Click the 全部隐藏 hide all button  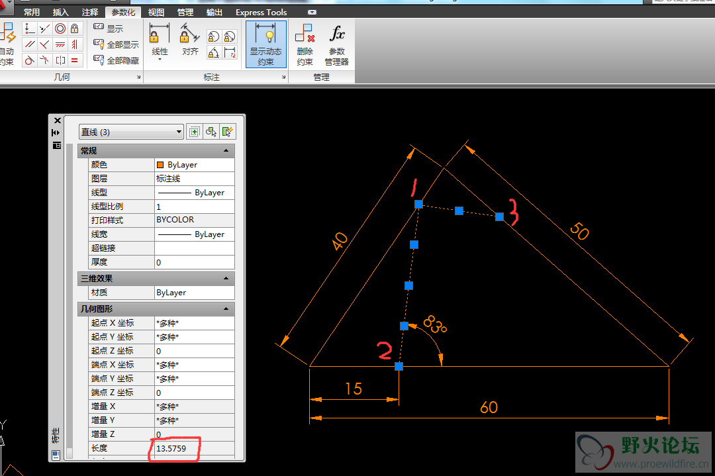(117, 61)
